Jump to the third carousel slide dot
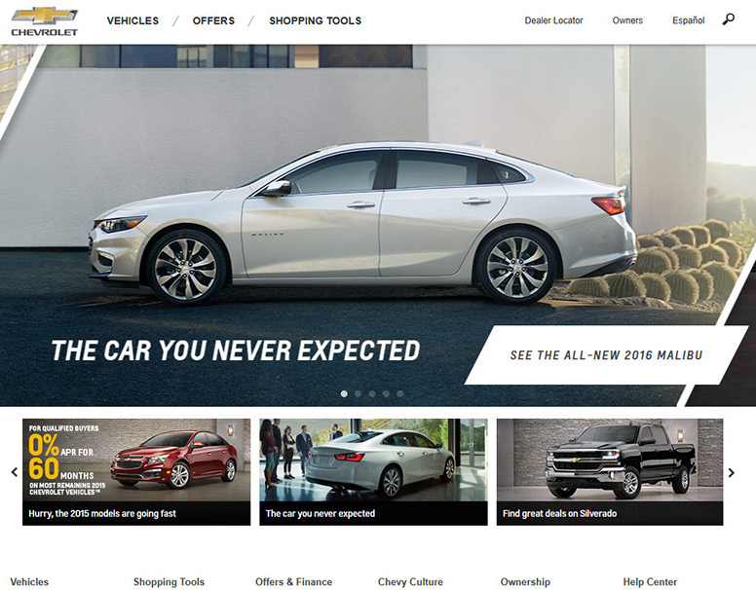The width and height of the screenshot is (756, 590). [372, 393]
